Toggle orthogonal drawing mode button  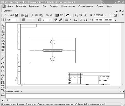(x=81, y=20)
